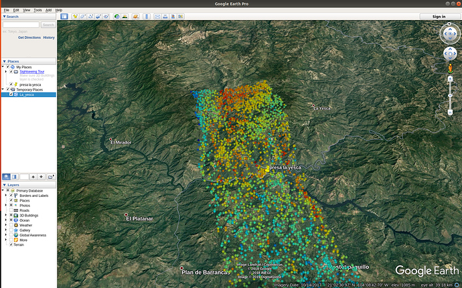Uncheck the Sightseeing Tour checkbox
This screenshot has width=462, height=288.
pos(11,72)
